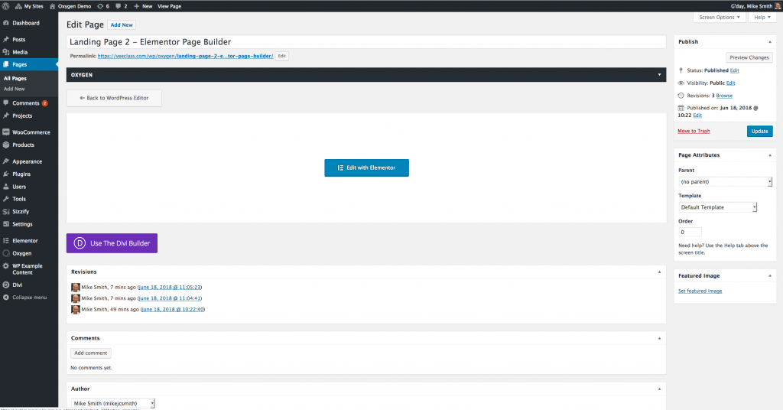Edit the Visibility Public setting
Viewport: 783px width, 410px height.
point(730,83)
